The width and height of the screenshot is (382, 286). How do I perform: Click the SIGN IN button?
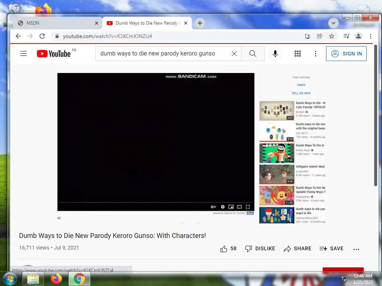click(346, 54)
